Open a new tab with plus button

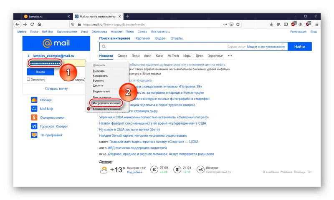[x=127, y=16]
